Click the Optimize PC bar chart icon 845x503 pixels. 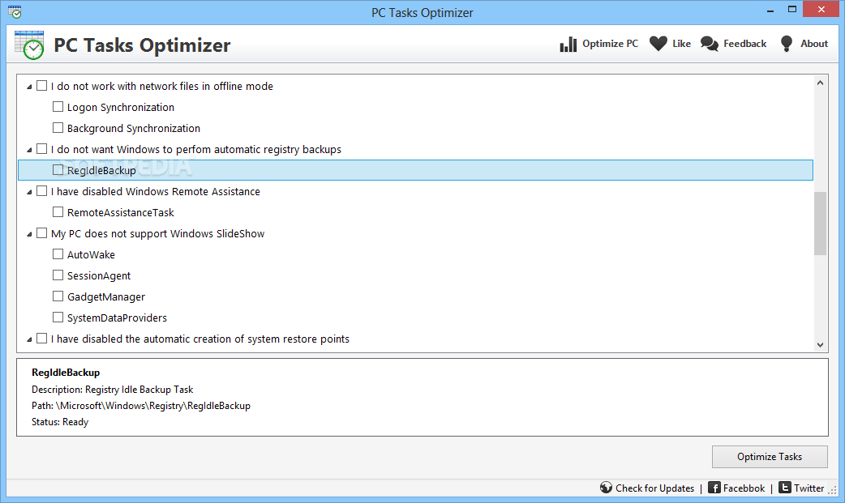tap(568, 45)
